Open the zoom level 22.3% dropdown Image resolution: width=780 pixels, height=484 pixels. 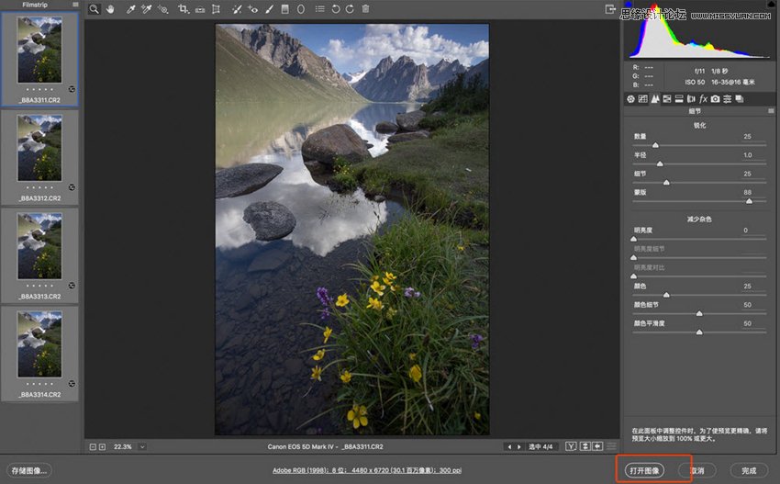[x=142, y=446]
